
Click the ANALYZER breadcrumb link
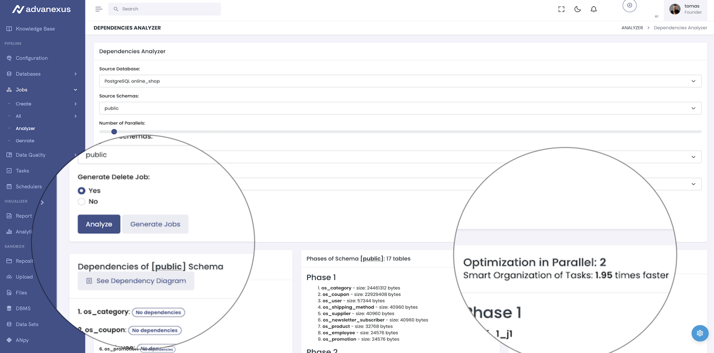[632, 28]
